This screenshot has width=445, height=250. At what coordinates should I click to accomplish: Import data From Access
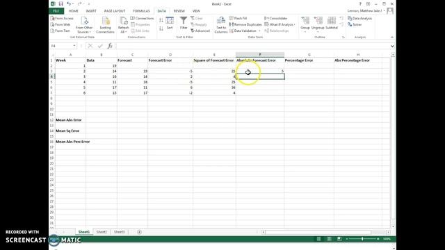pos(62,18)
